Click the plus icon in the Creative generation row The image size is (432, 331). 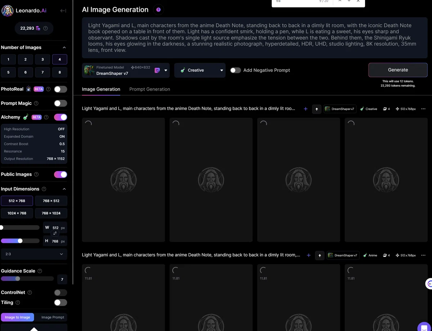point(306,109)
